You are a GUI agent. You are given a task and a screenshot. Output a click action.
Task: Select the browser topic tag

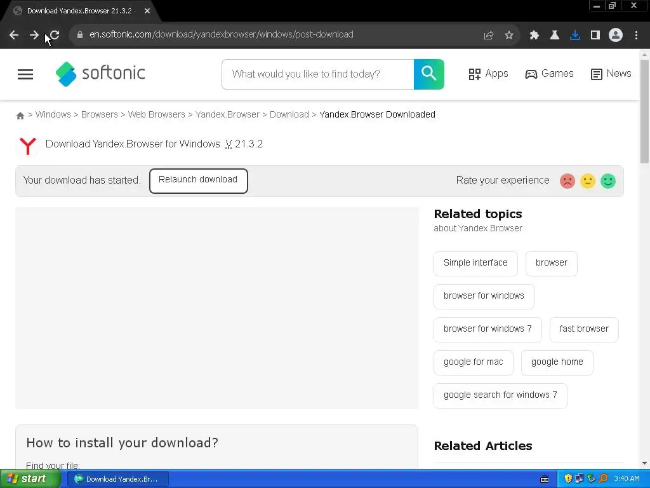click(x=552, y=263)
